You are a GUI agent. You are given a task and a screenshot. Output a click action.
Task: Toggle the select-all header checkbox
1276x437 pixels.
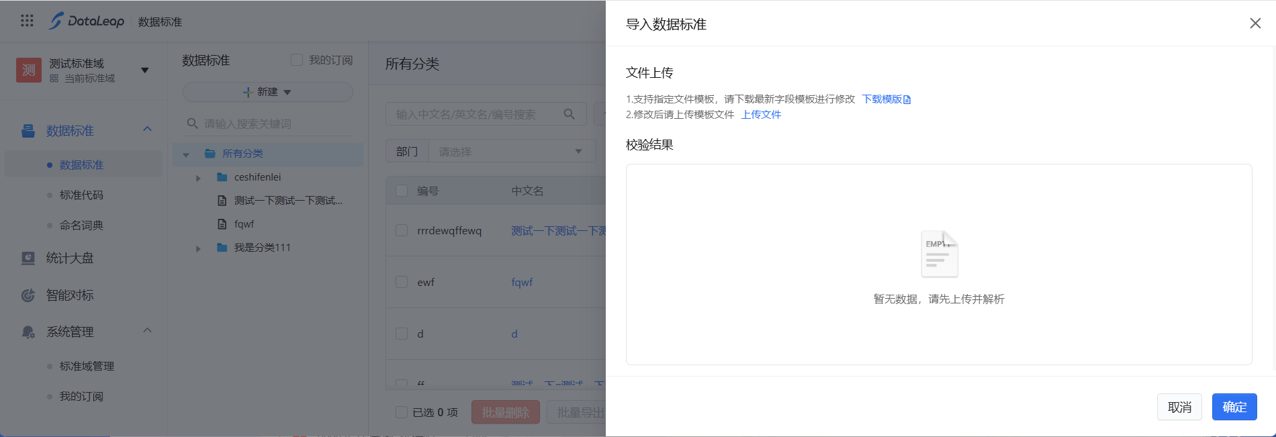(402, 191)
